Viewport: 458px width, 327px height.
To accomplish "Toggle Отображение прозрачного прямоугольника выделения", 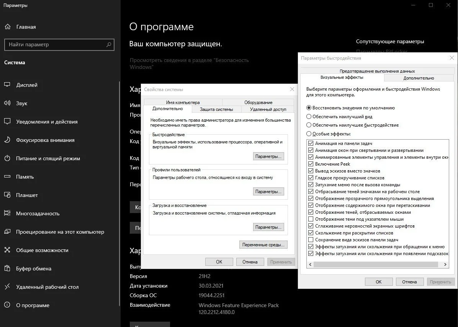I will [311, 198].
